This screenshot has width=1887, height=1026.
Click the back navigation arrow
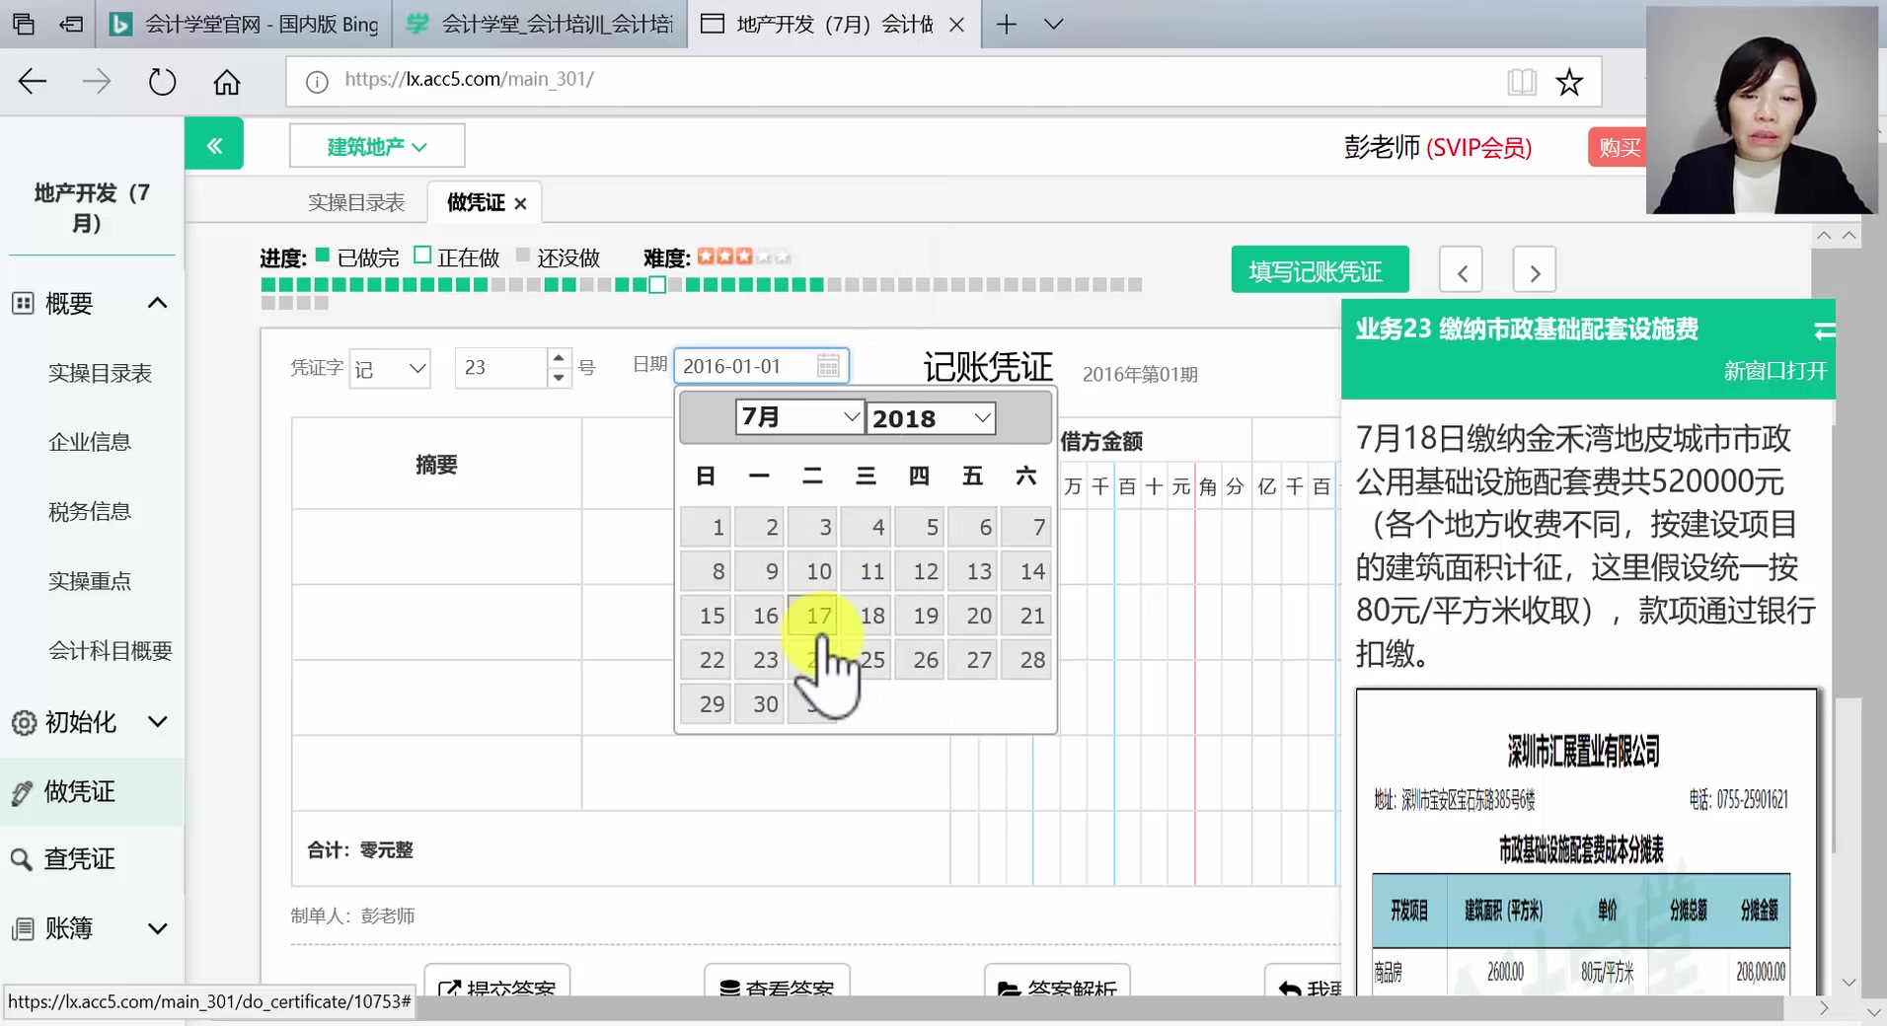31,81
